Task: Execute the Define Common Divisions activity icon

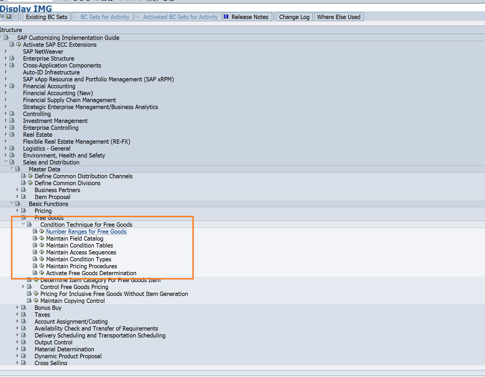Action: point(30,183)
